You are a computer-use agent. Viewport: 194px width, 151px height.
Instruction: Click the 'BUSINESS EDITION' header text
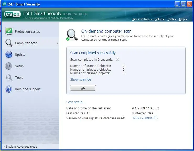pos(75,14)
